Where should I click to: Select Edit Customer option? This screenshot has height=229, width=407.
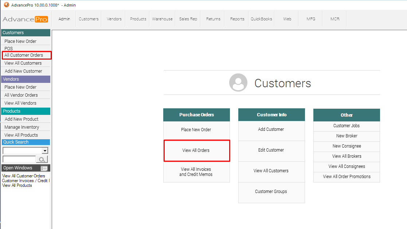271,150
